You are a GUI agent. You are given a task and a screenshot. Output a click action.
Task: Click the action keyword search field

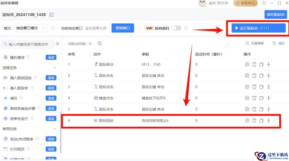point(28,44)
